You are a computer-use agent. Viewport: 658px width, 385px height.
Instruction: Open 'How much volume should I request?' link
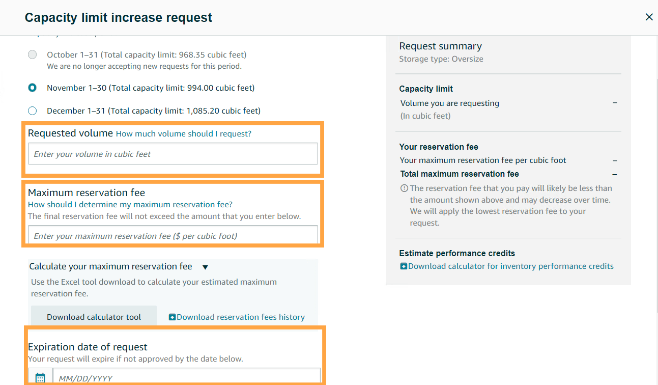pos(184,134)
